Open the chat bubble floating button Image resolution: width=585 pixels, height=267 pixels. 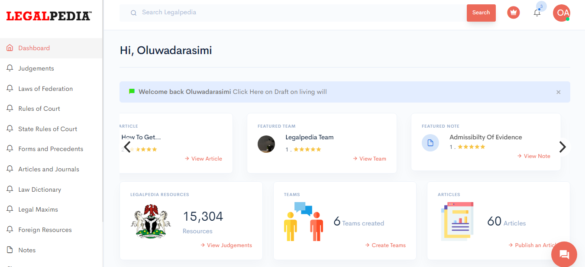pos(564,254)
